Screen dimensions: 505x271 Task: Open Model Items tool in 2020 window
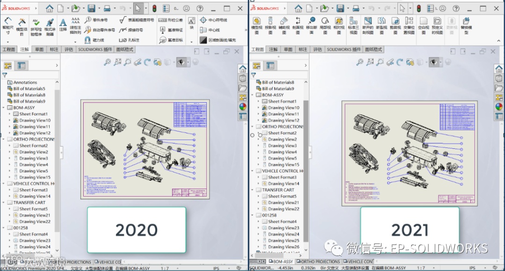[22, 26]
